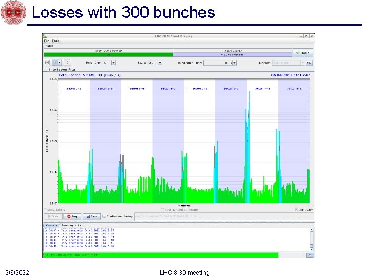Click the Sector 5-6 label

click(199, 89)
